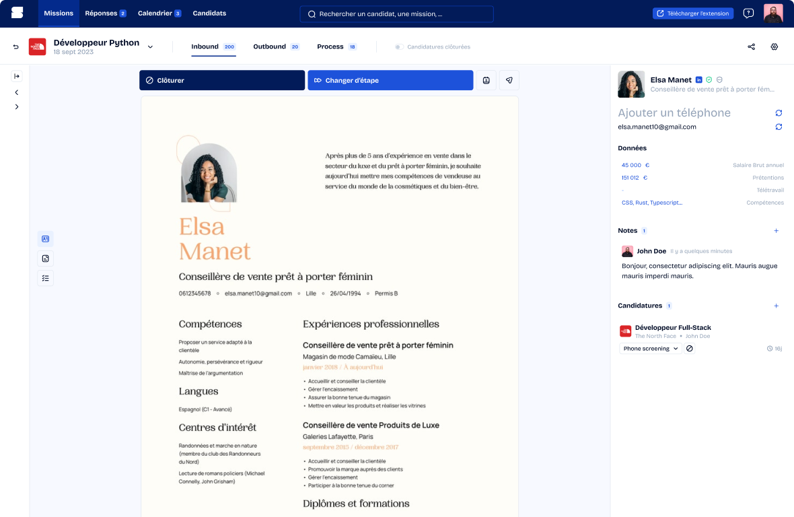
Task: Open the Phone screening stage dropdown
Action: tap(650, 349)
